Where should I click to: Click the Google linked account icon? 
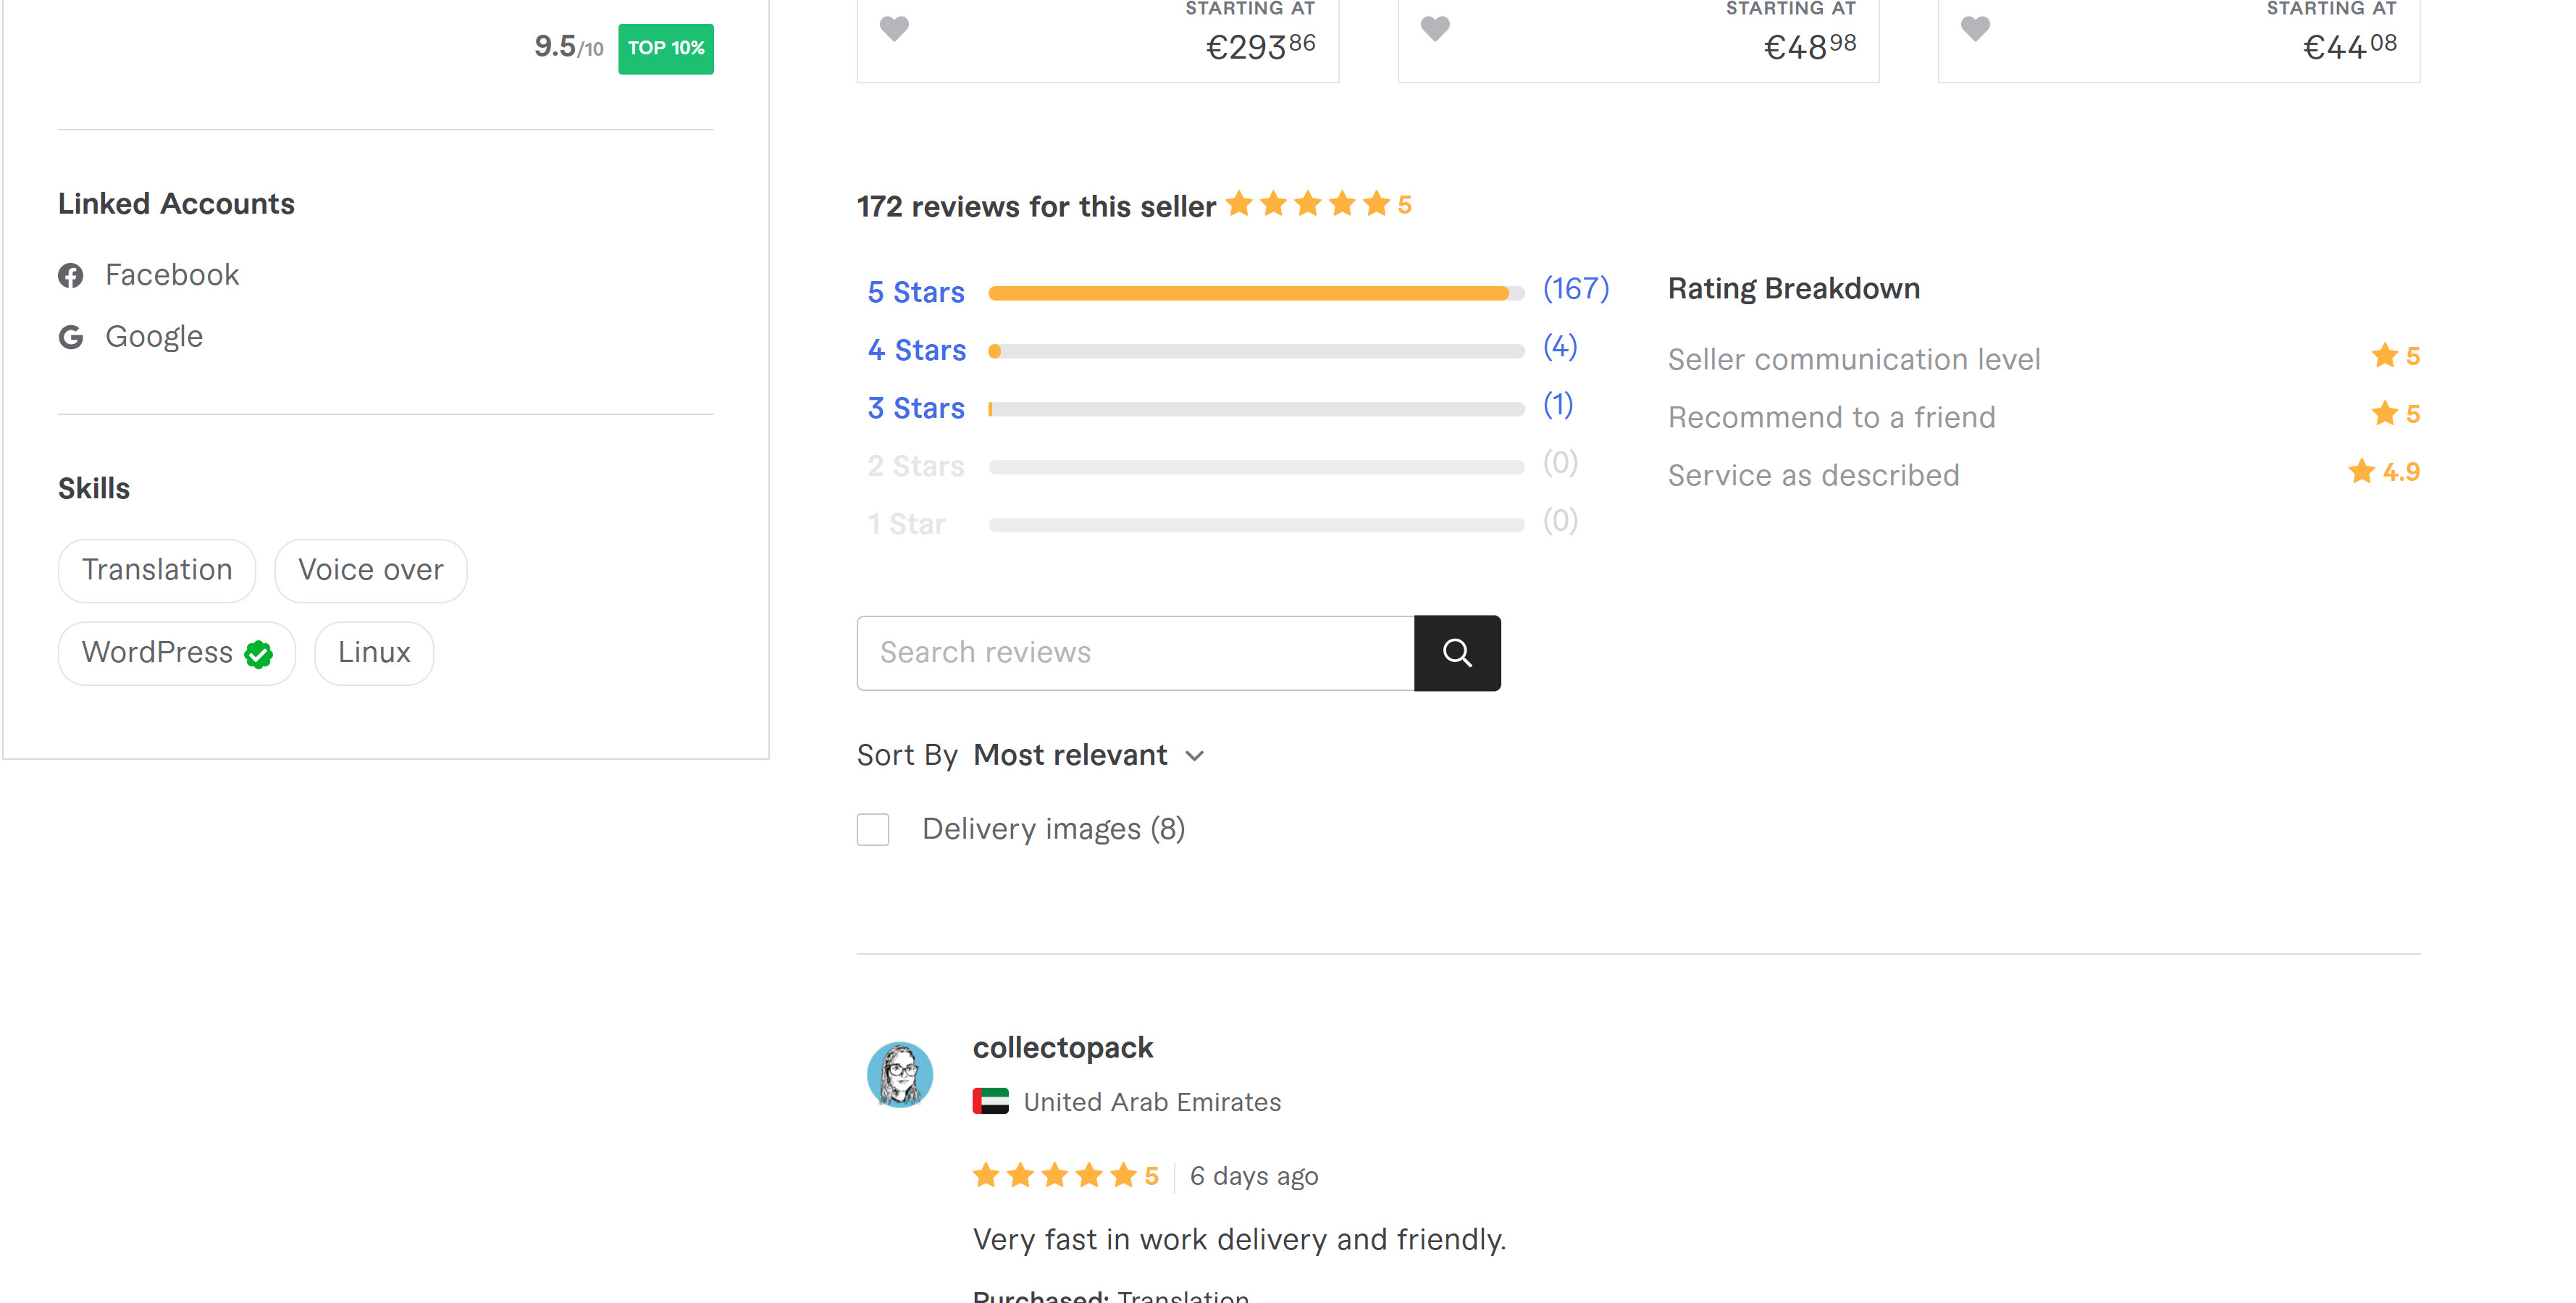71,337
